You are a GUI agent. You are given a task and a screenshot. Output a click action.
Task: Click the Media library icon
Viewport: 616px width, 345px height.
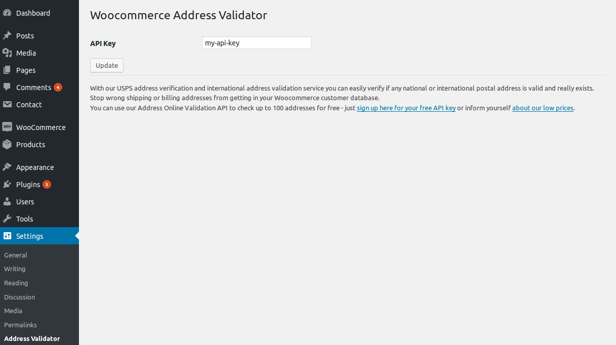click(7, 53)
